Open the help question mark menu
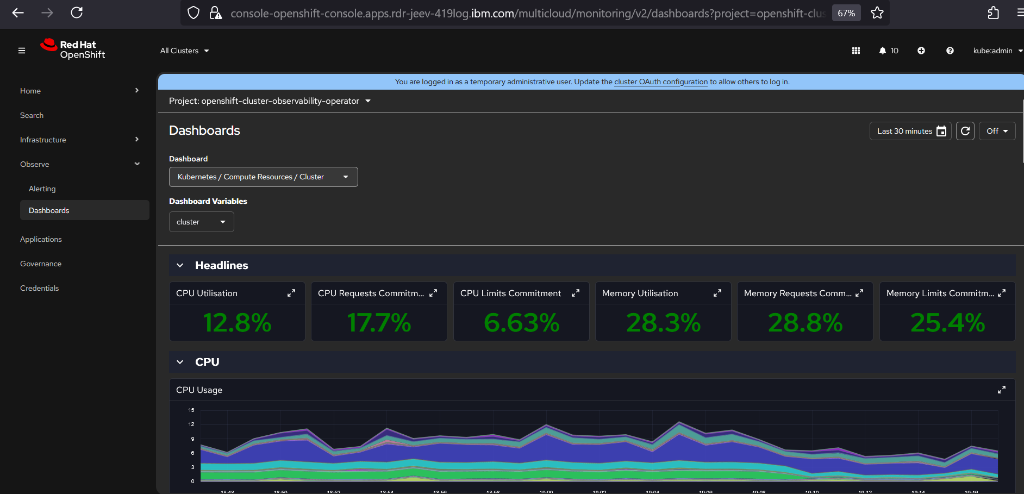Viewport: 1024px width, 494px height. pyautogui.click(x=950, y=51)
